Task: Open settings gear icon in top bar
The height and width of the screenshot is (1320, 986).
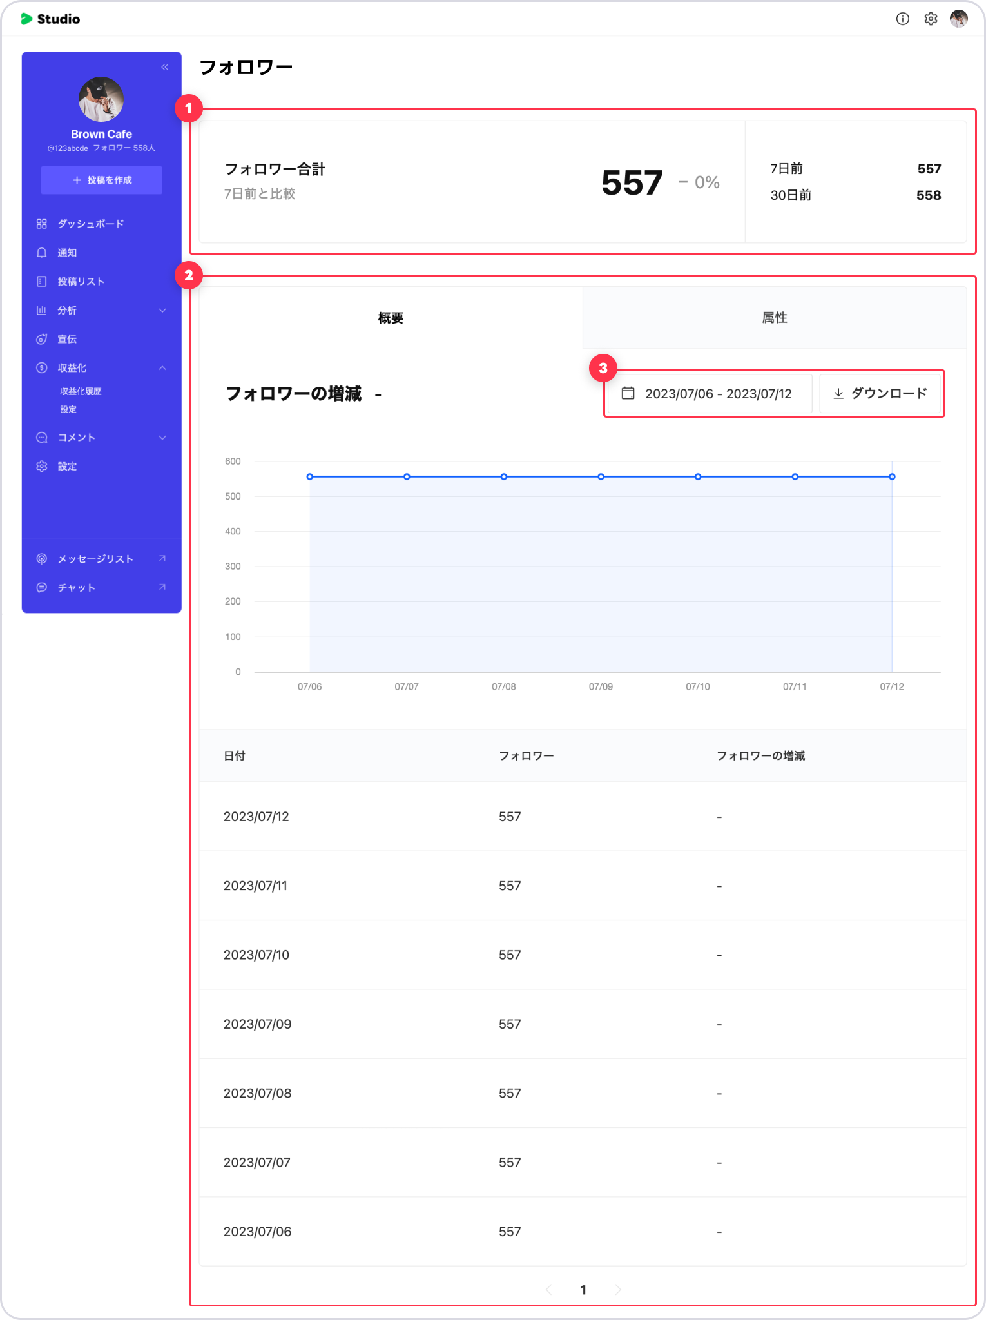Action: tap(931, 19)
